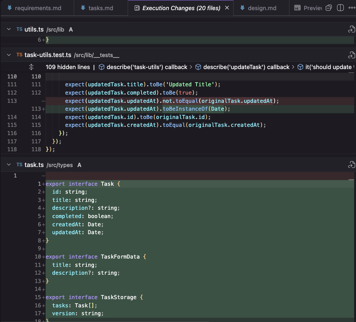The width and height of the screenshot is (356, 322).
Task: Open task-utils.test.ts file using its header icon
Action: pyautogui.click(x=351, y=55)
